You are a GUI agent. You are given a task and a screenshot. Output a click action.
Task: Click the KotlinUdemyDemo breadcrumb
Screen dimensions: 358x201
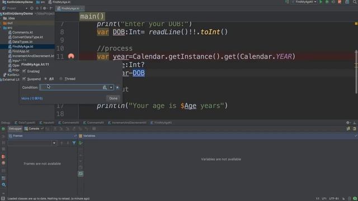click(x=17, y=2)
